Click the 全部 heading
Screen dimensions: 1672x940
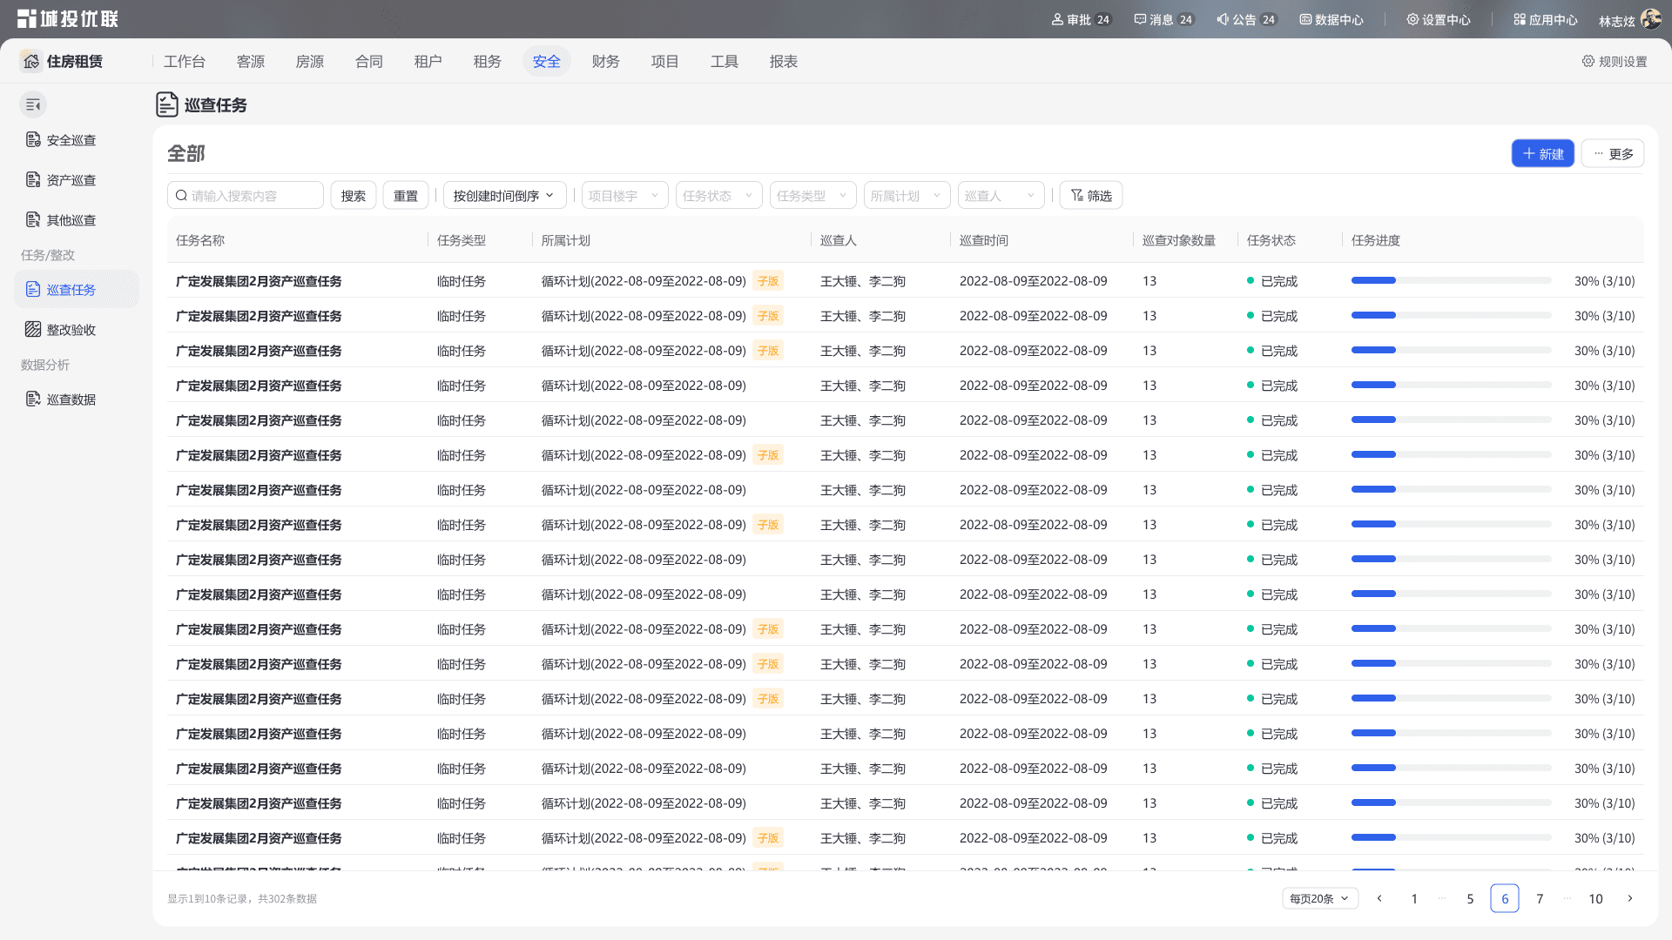pyautogui.click(x=186, y=153)
